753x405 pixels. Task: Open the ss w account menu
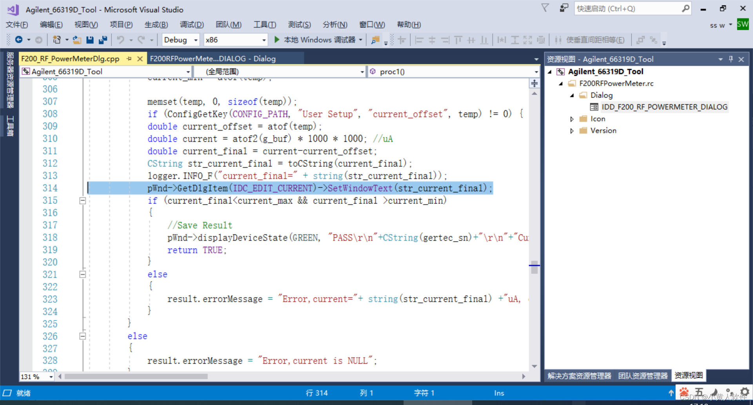click(721, 25)
